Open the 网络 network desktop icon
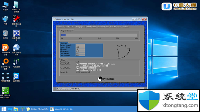Image resolution: width=200 pixels, height=112 pixels. [5, 20]
